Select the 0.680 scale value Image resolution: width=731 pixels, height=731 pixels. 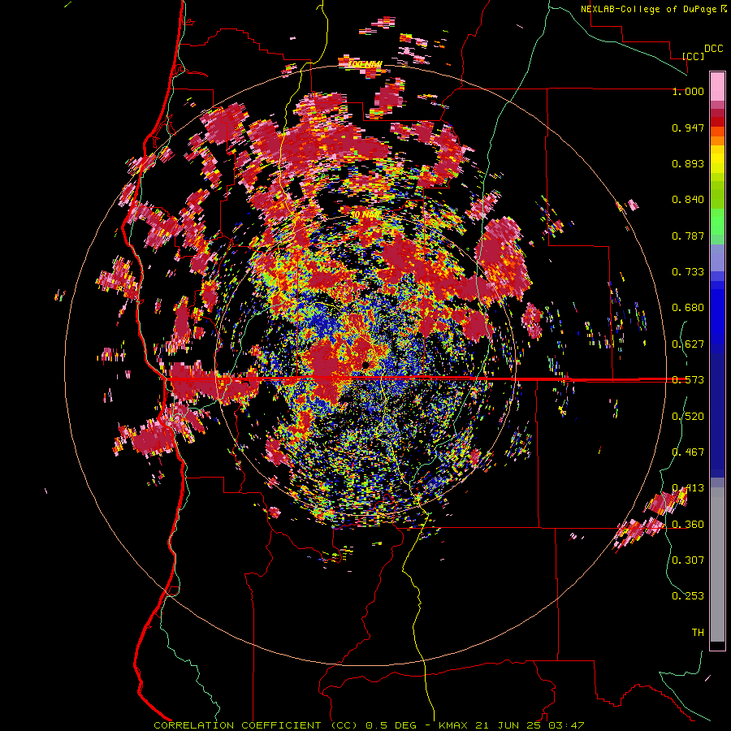click(688, 308)
